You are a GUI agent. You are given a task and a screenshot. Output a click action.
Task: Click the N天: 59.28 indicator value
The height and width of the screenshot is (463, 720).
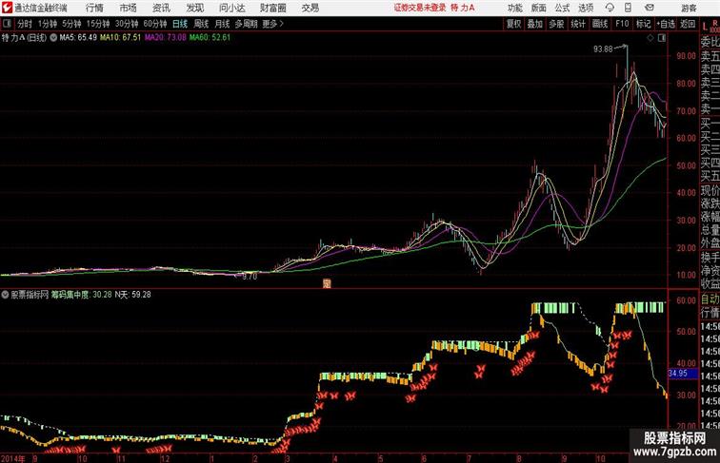[132, 295]
